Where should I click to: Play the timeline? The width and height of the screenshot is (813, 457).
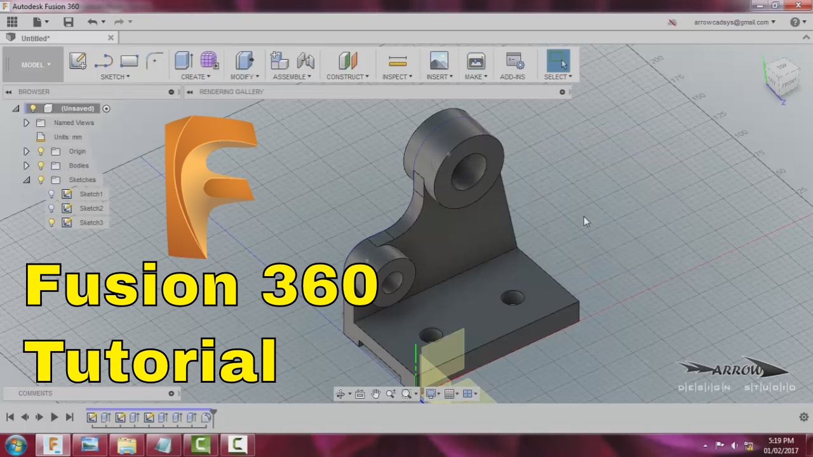click(54, 417)
